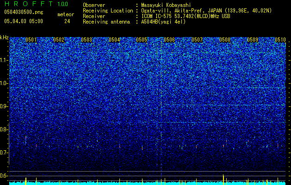This screenshot has width=291, height=185.
Task: Click the 0502 time marker
Action: [x=59, y=40]
